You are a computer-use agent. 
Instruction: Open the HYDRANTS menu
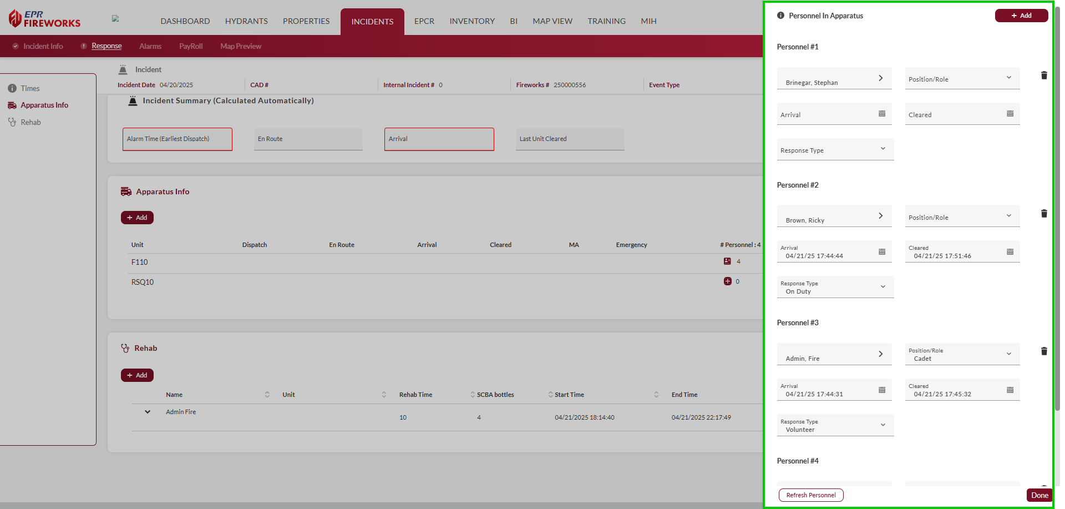pyautogui.click(x=246, y=21)
